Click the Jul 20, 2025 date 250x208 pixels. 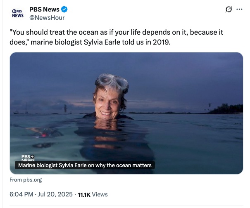coord(55,194)
